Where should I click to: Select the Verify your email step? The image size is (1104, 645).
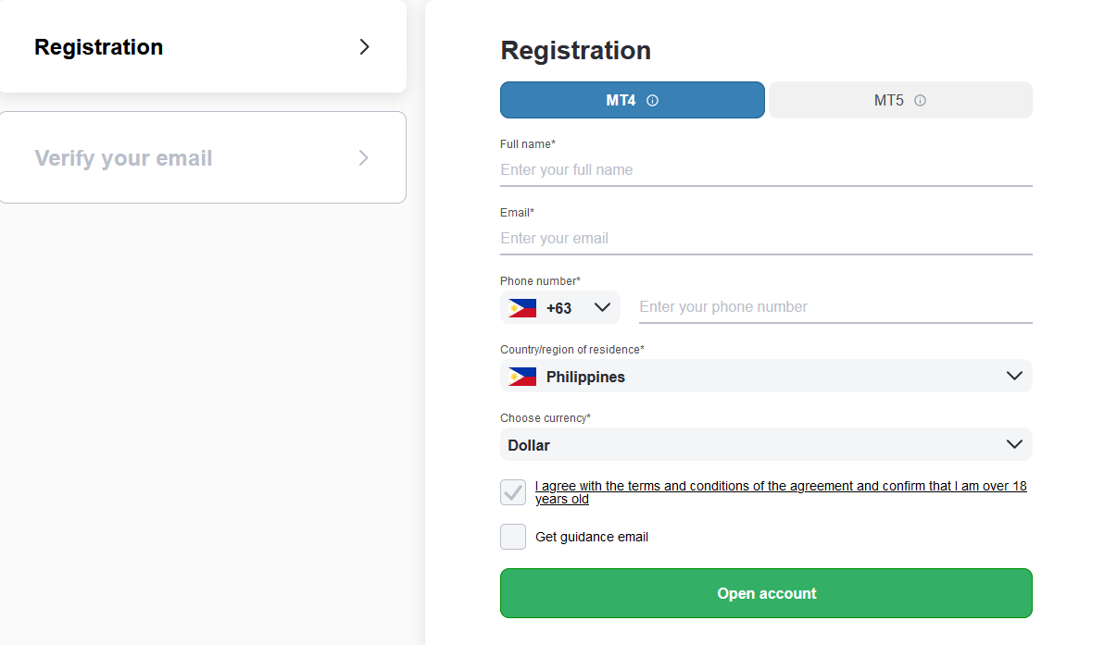click(x=203, y=157)
